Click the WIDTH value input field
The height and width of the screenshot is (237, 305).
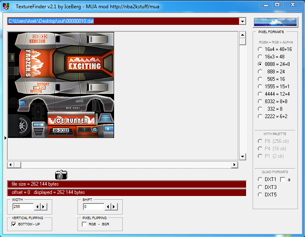pos(23,207)
